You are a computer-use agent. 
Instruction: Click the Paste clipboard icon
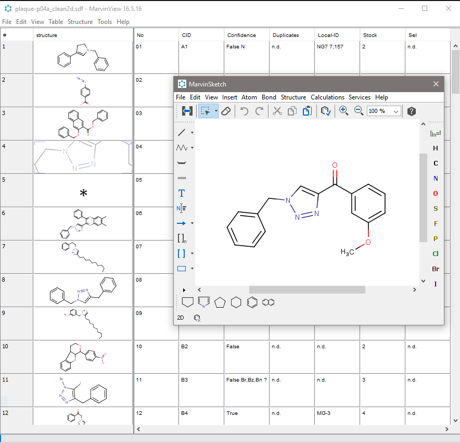point(307,111)
